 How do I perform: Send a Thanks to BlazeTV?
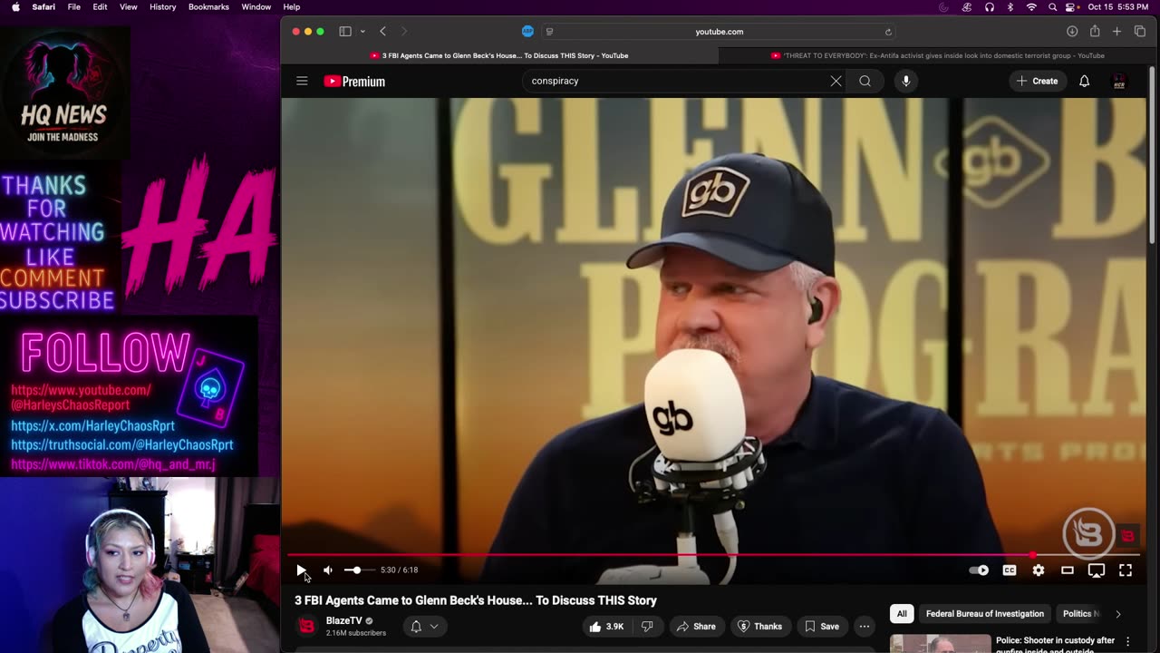(759, 626)
